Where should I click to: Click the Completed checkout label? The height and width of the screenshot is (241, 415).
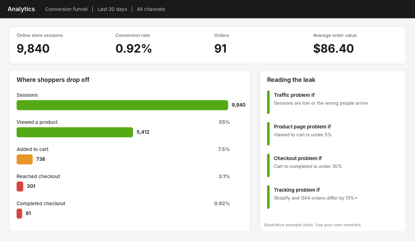(41, 203)
